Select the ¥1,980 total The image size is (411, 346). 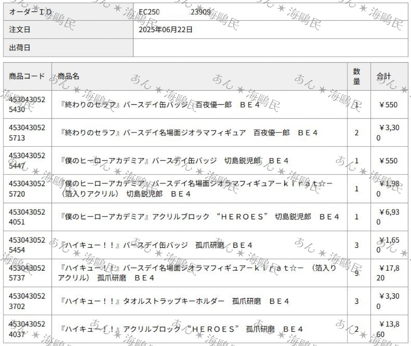[x=388, y=189]
